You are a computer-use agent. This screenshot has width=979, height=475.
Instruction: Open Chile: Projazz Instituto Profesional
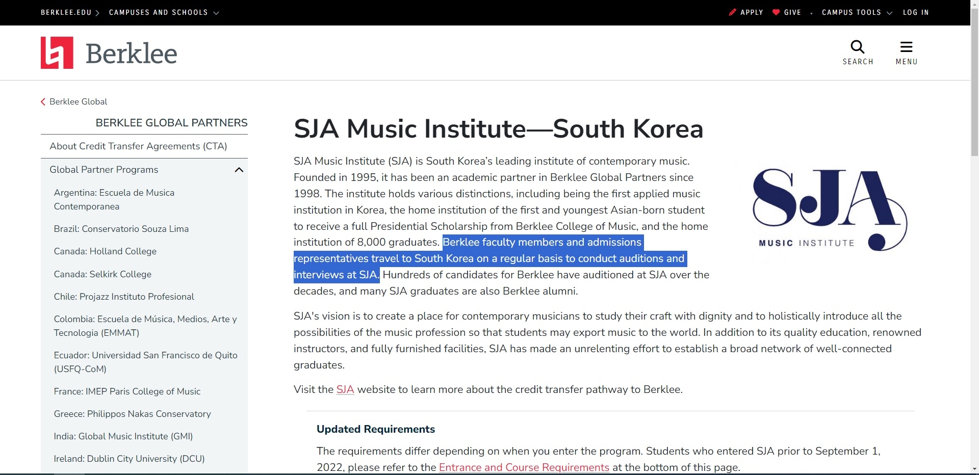coord(124,297)
